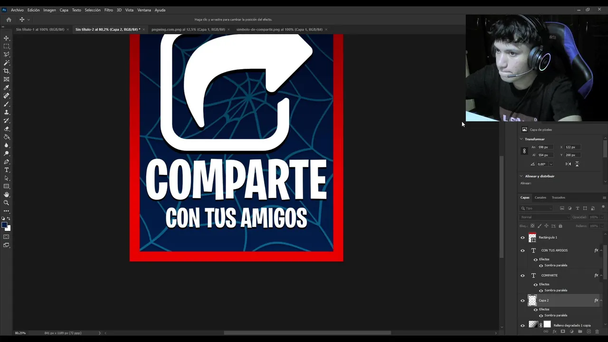Open the Normal blend mode dropdown
608x342 pixels.
click(545, 217)
